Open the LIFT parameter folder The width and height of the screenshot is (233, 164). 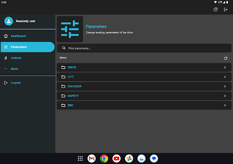(144, 77)
